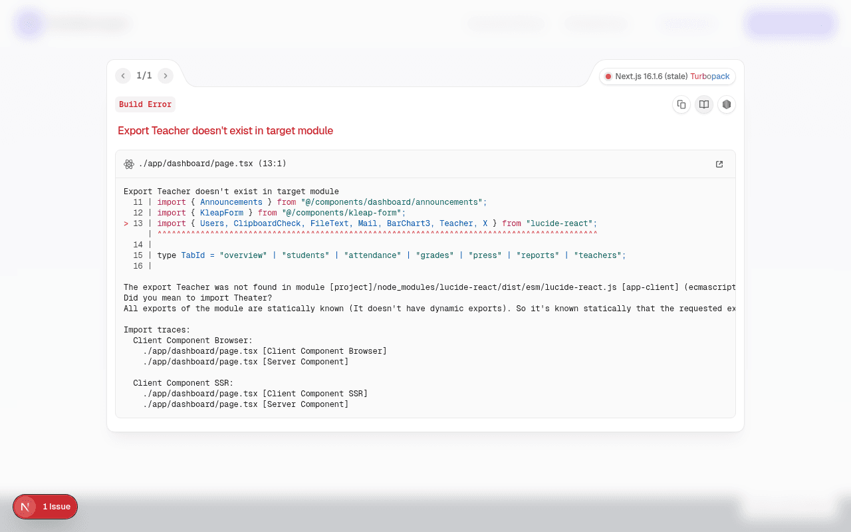
Task: Copy the error info with the copy icon
Action: 681,104
